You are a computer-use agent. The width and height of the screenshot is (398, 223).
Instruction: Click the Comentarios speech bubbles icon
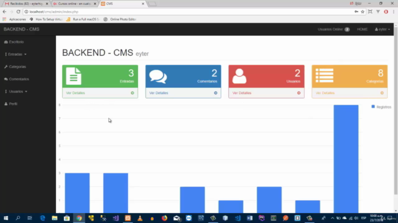point(158,76)
